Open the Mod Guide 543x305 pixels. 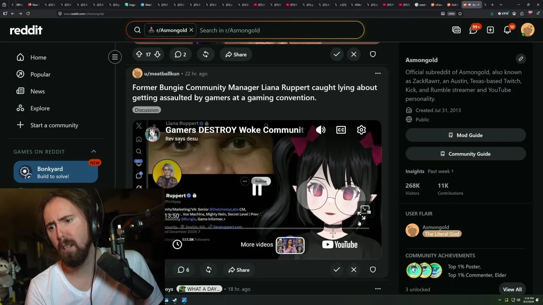point(466,135)
